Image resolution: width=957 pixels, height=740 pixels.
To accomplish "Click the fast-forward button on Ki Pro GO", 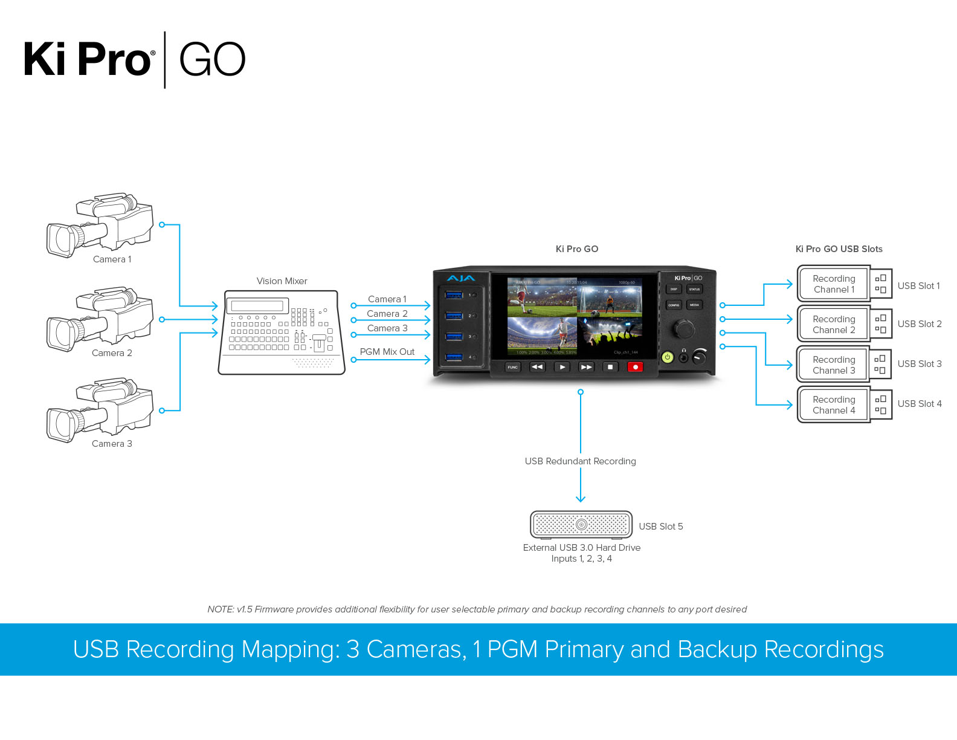I will 586,367.
